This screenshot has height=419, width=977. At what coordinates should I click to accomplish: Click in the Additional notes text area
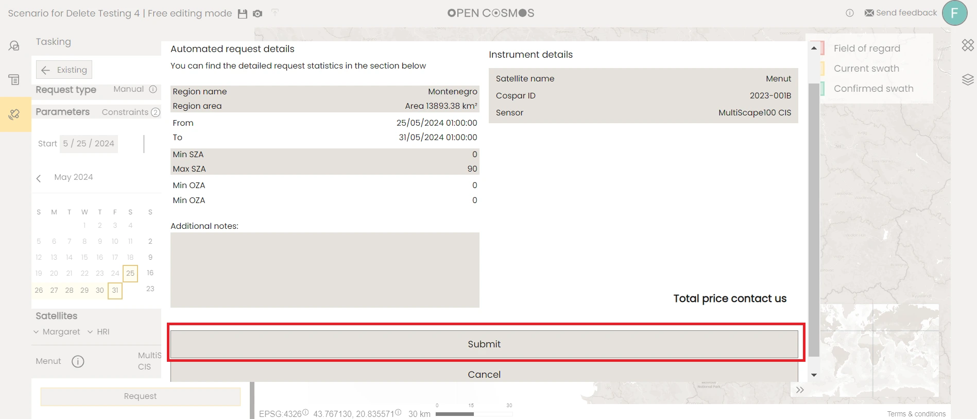(324, 270)
